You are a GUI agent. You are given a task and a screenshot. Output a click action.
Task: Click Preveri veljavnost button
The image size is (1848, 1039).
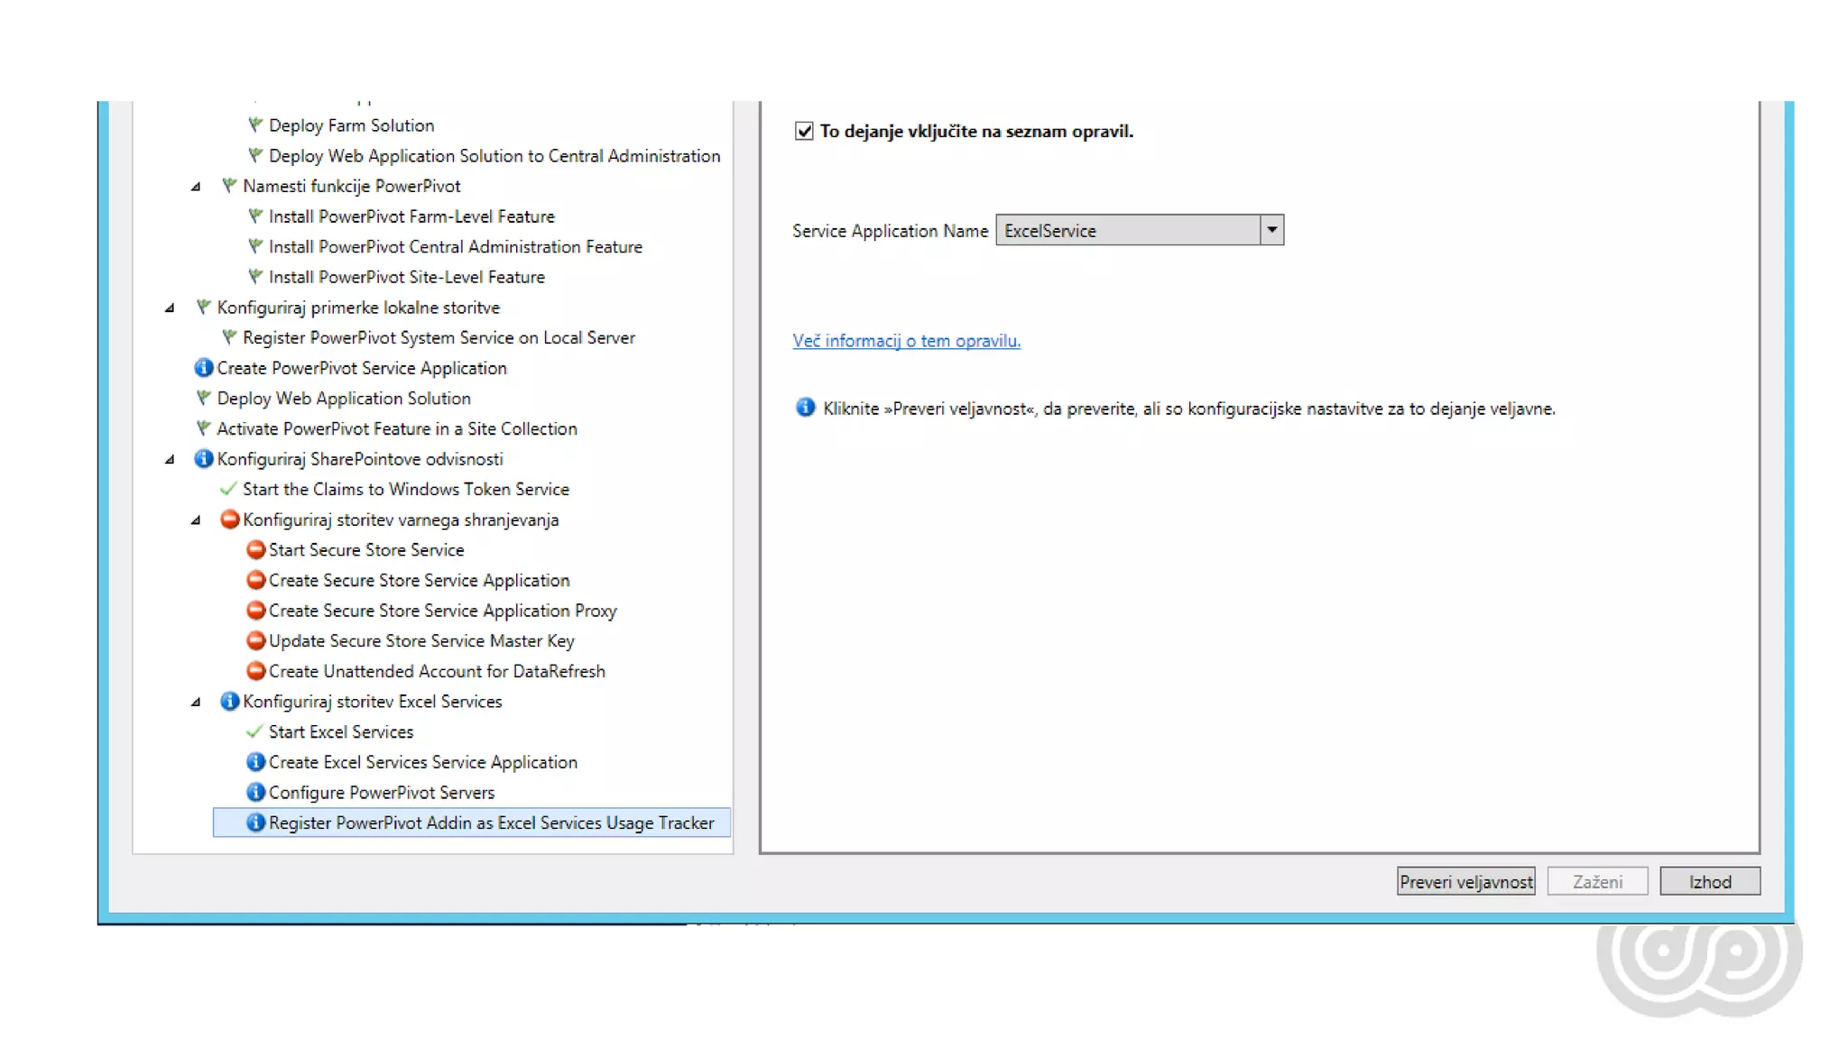click(1465, 881)
